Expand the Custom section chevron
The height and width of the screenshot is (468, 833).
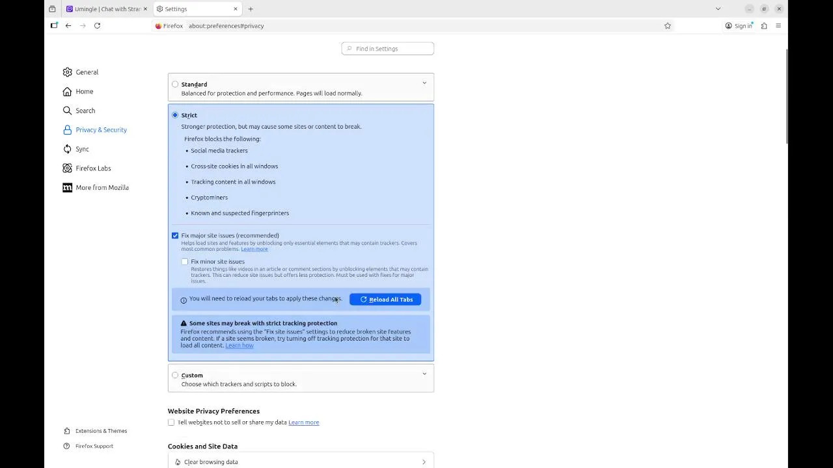tap(424, 374)
